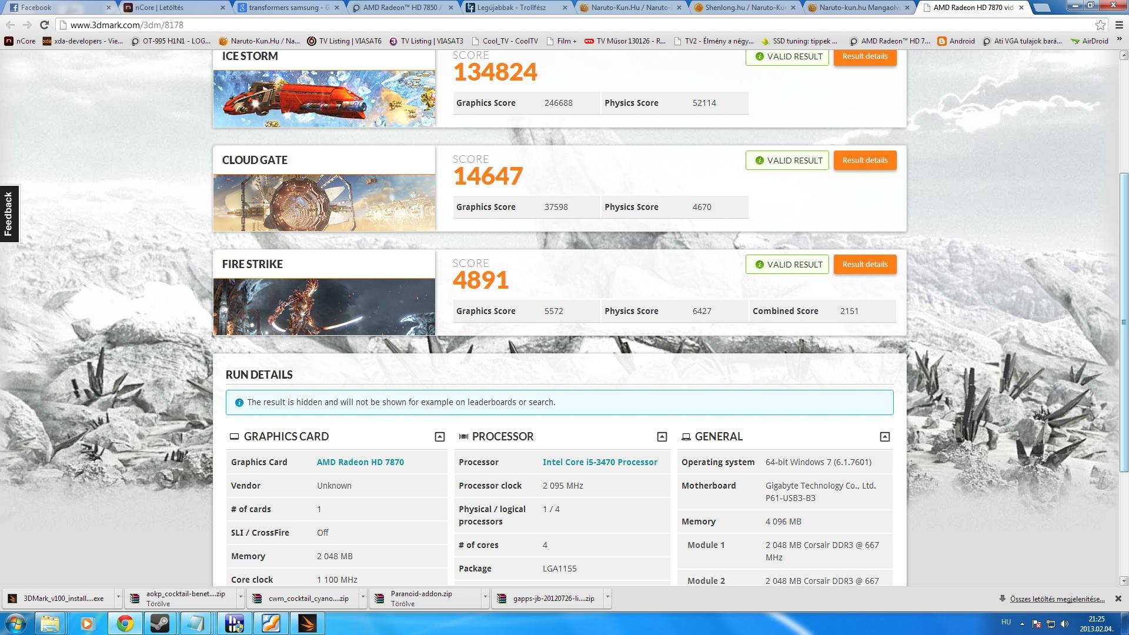The width and height of the screenshot is (1129, 635).
Task: Switch to transformers samsung tab
Action: click(288, 8)
